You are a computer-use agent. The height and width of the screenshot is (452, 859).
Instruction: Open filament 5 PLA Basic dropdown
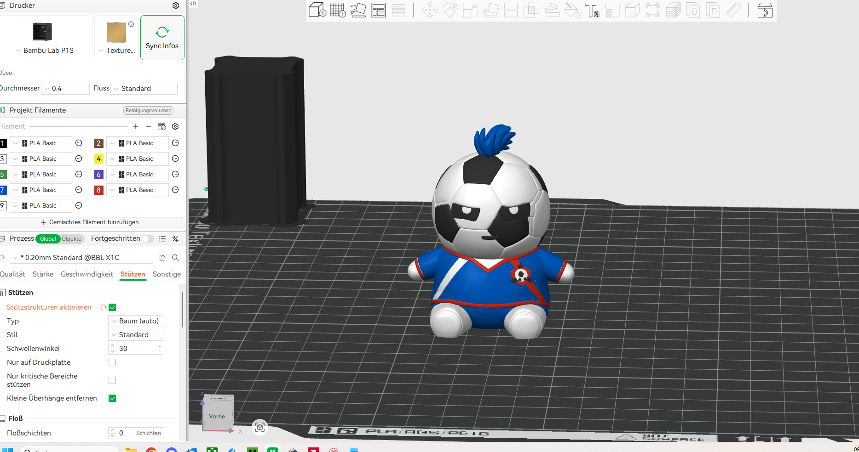41,175
